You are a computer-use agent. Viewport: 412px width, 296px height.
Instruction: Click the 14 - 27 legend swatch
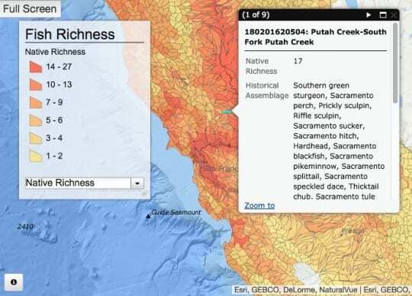pyautogui.click(x=35, y=67)
